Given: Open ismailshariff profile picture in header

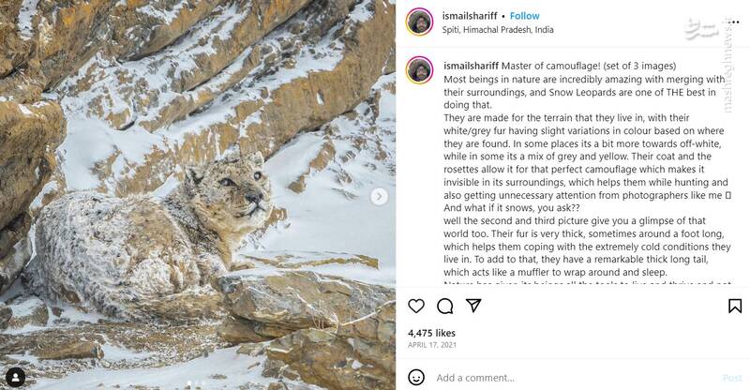Looking at the screenshot, I should click(419, 22).
